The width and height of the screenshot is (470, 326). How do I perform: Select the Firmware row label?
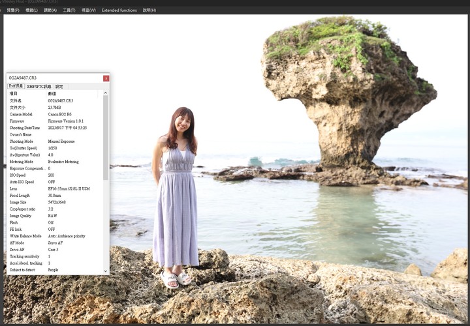tap(17, 121)
